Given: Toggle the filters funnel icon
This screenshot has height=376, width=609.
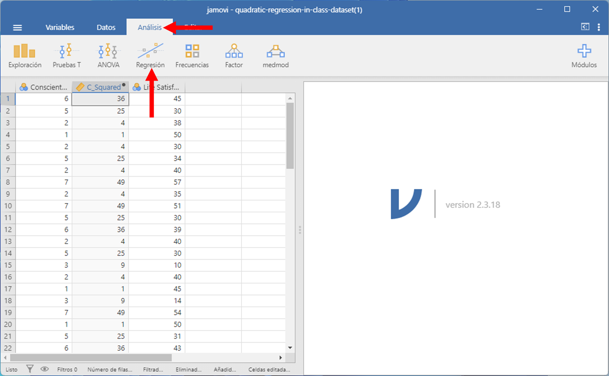Looking at the screenshot, I should click(x=30, y=369).
